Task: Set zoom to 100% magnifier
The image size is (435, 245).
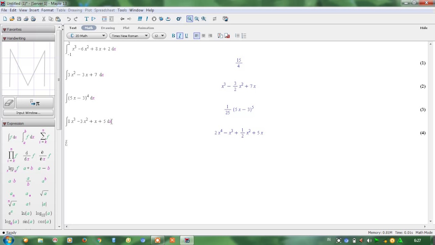Action: click(x=190, y=19)
